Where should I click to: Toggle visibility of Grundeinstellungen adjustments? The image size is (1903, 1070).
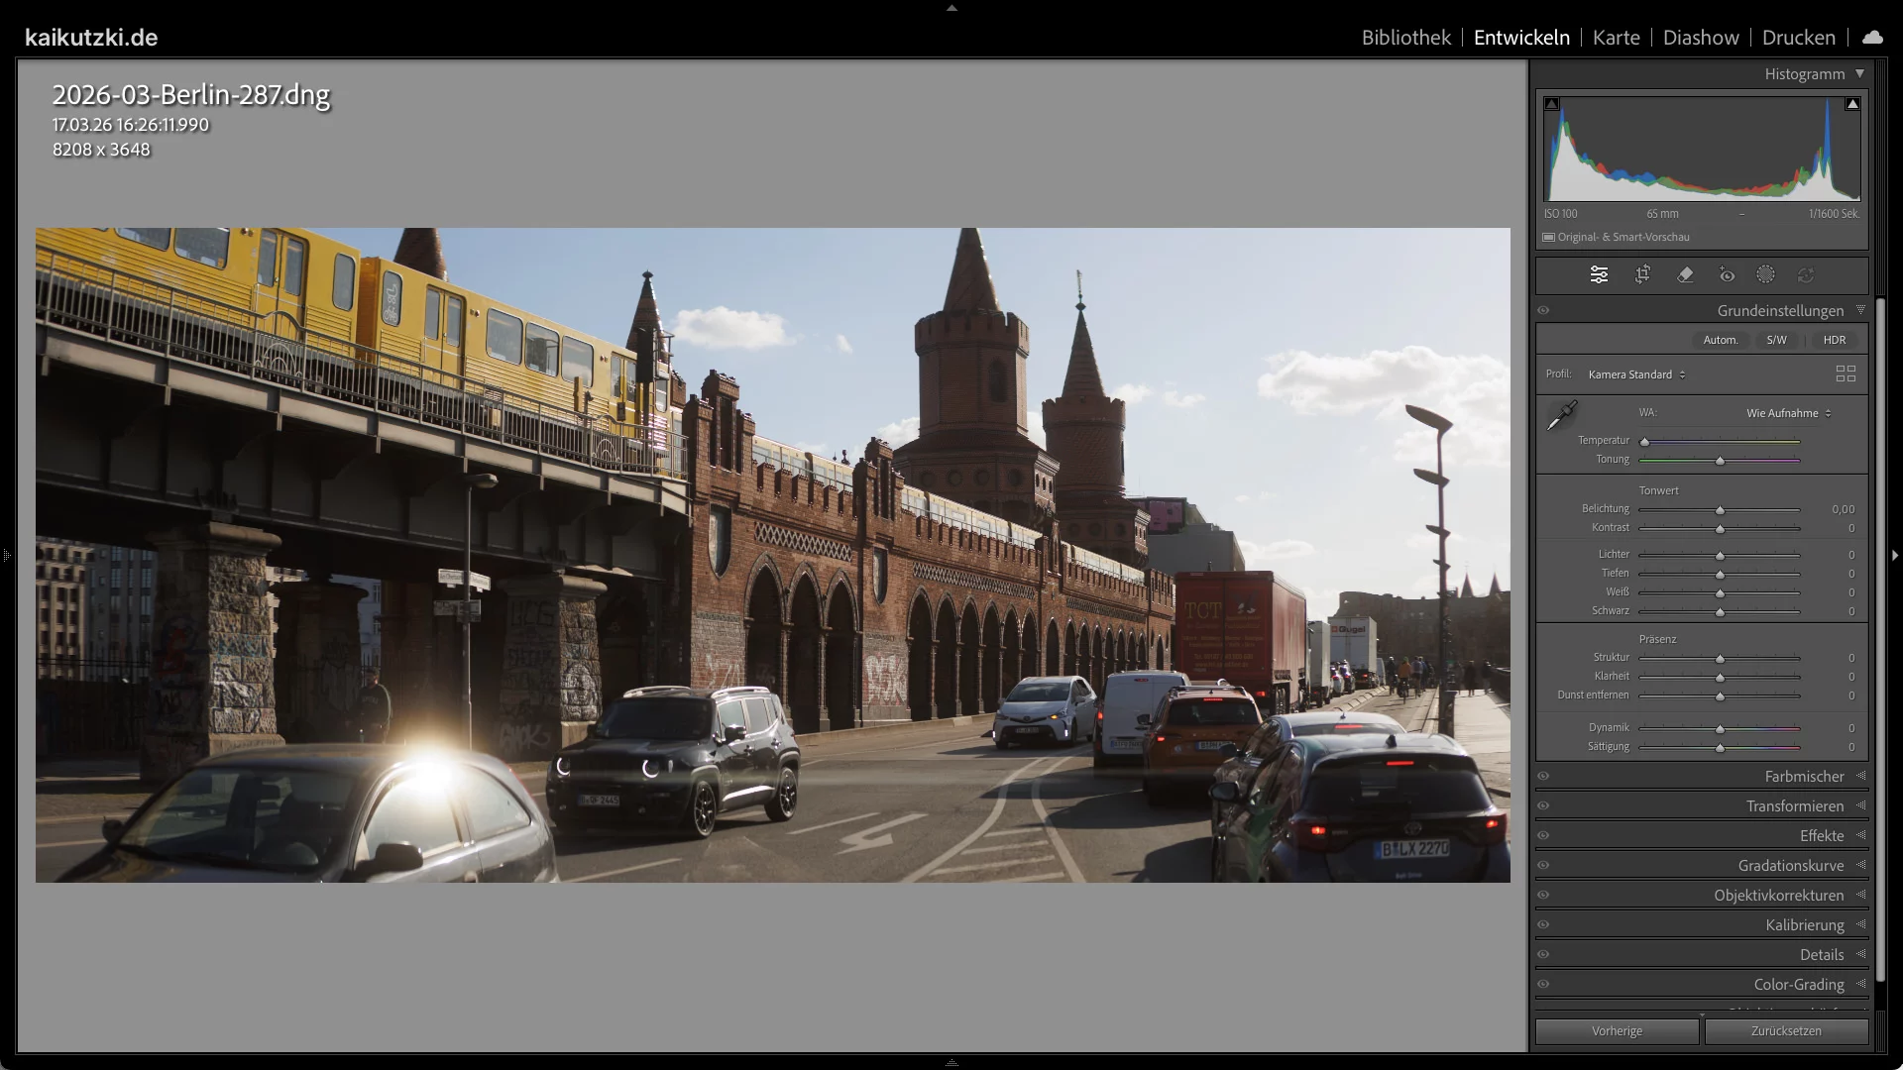(x=1544, y=310)
